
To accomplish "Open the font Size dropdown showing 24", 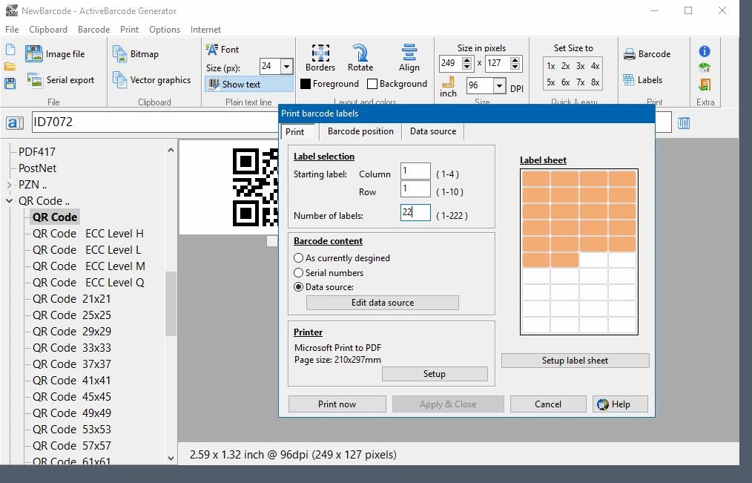I will (286, 66).
